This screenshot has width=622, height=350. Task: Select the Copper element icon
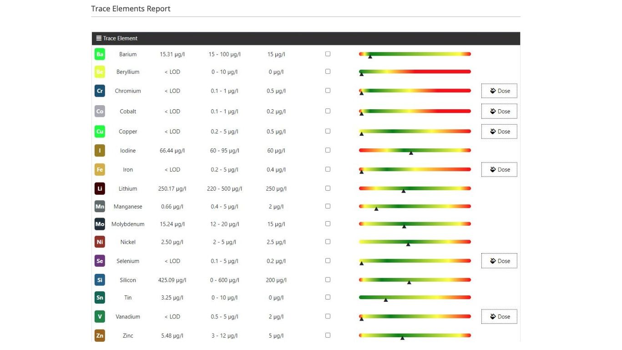(x=100, y=131)
